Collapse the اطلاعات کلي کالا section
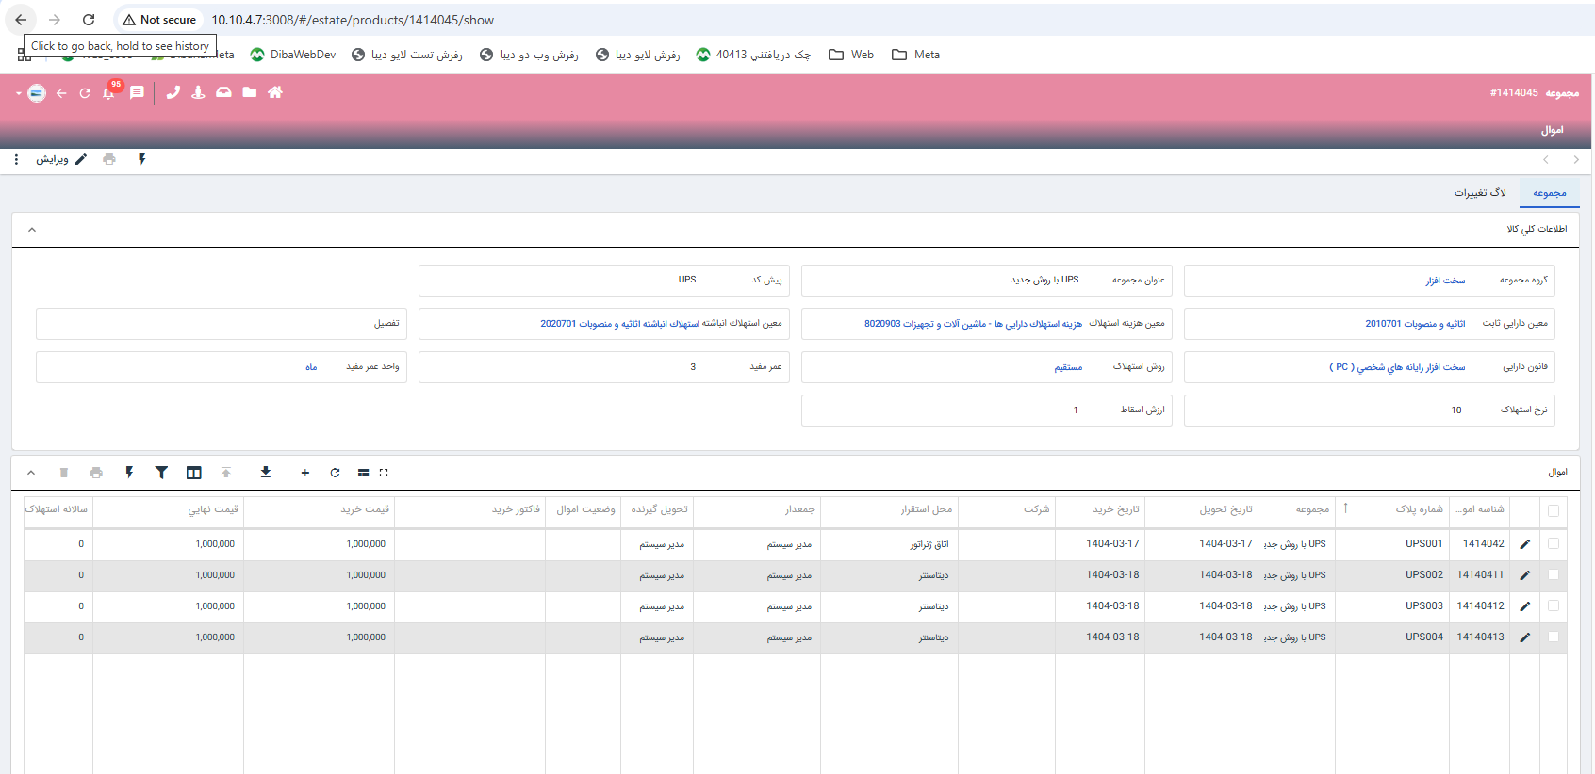The image size is (1595, 774). [32, 230]
